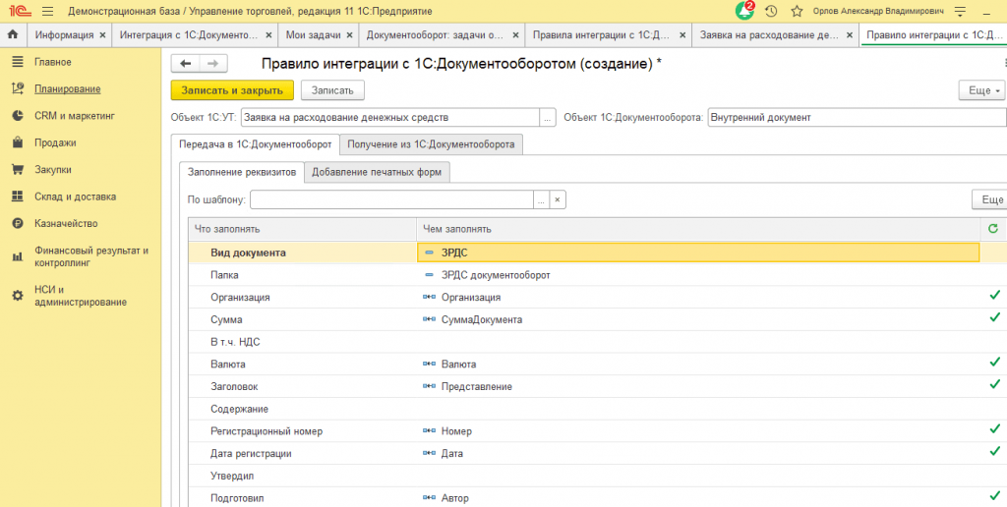The width and height of the screenshot is (1007, 507).
Task: Open selection for Объект 1С:УТ field
Action: 547,118
